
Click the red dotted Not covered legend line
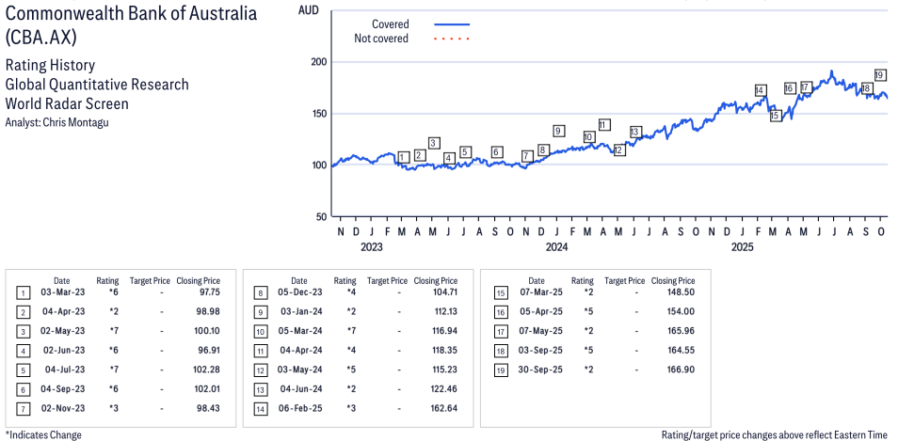click(452, 39)
